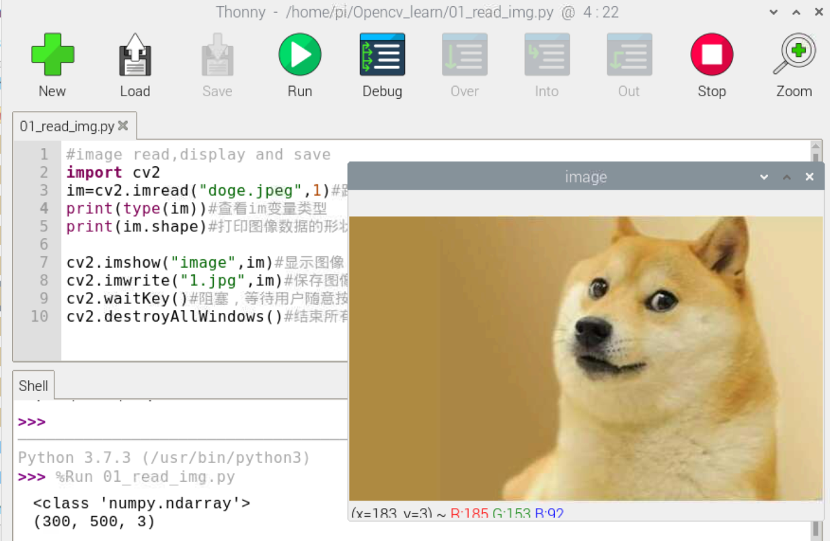This screenshot has width=830, height=541.
Task: Click the %Run 01_read_img.py shell line
Action: [145, 477]
